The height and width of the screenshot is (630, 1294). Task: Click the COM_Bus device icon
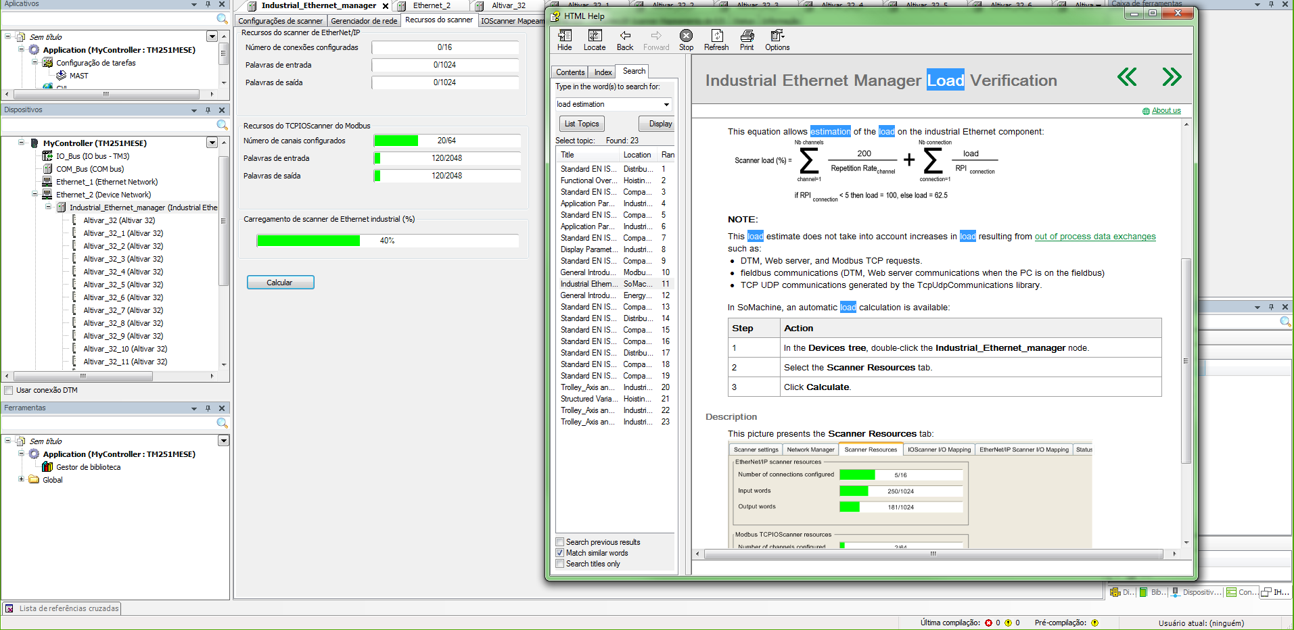[47, 169]
